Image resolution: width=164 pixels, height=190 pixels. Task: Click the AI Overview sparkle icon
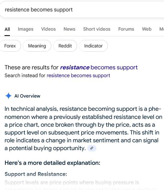tap(8, 96)
